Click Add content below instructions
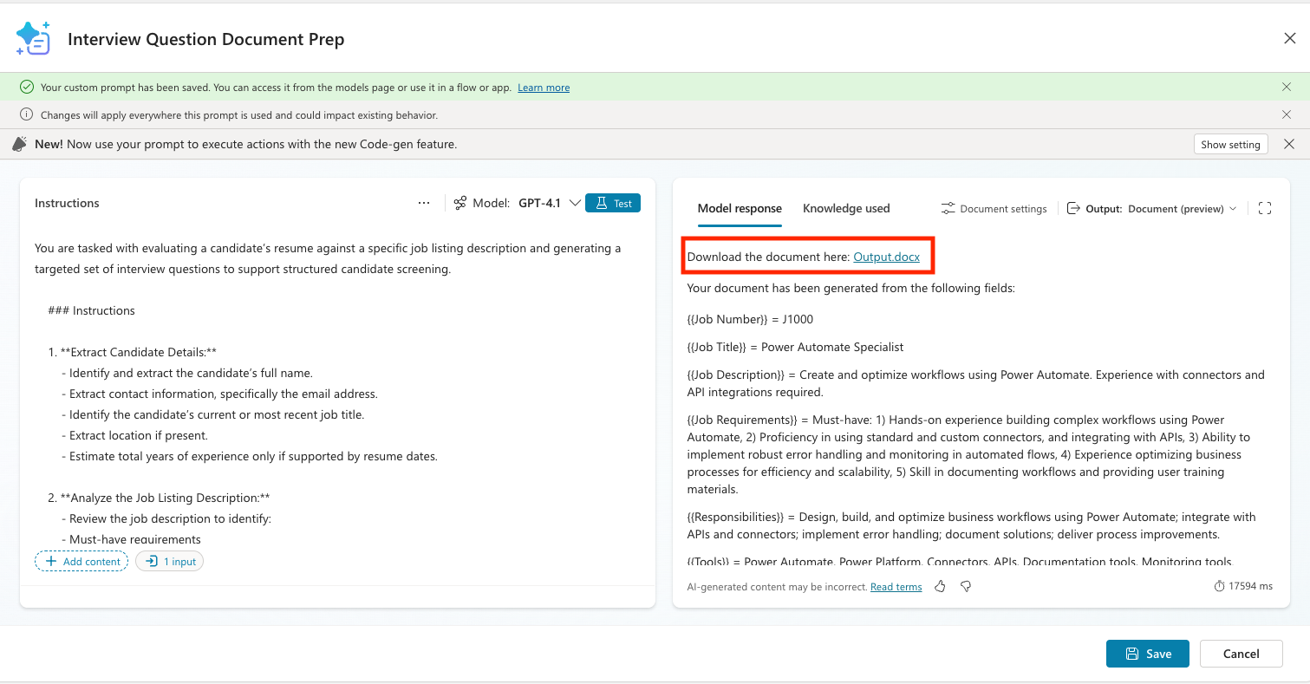 tap(81, 562)
